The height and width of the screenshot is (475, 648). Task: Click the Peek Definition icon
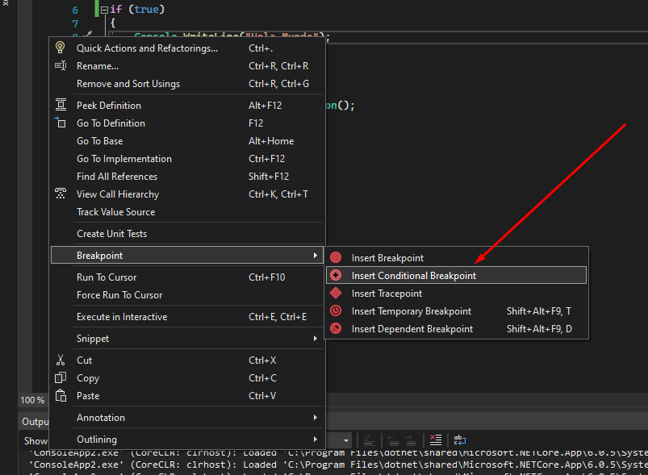61,106
